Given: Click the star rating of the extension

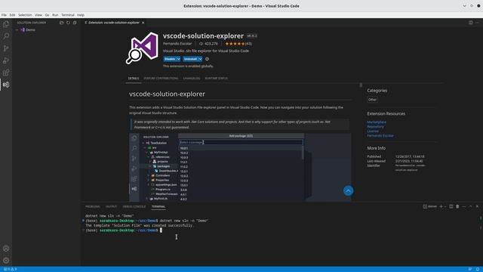Looking at the screenshot, I should coord(238,44).
